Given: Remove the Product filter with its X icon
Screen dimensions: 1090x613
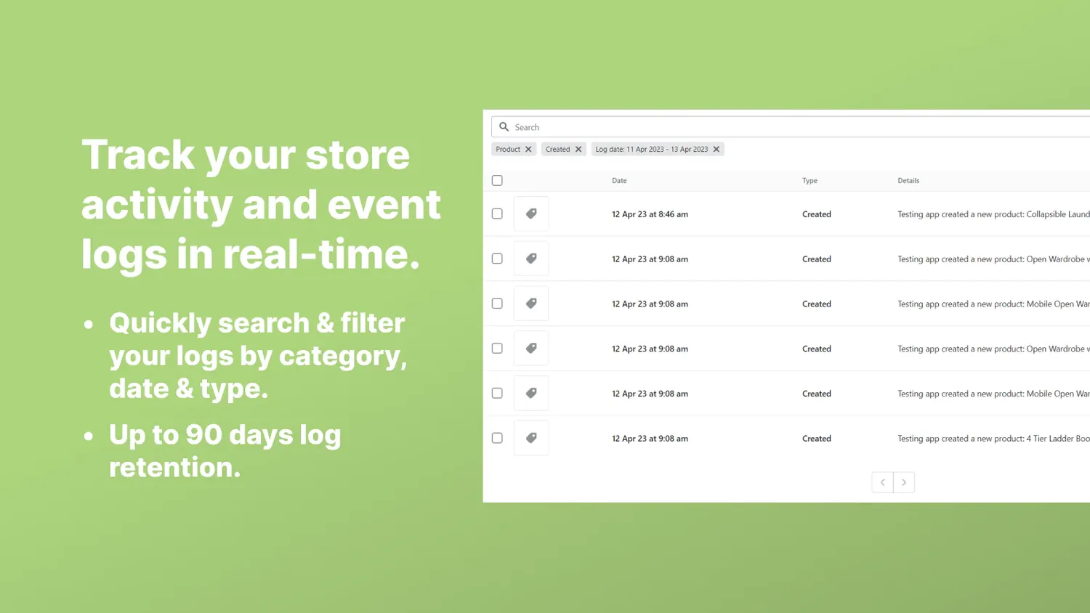Looking at the screenshot, I should coord(528,149).
